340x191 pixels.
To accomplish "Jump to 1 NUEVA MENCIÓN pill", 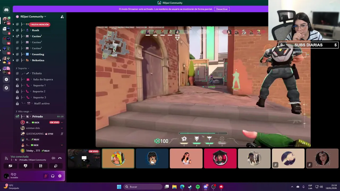I will click(x=40, y=24).
